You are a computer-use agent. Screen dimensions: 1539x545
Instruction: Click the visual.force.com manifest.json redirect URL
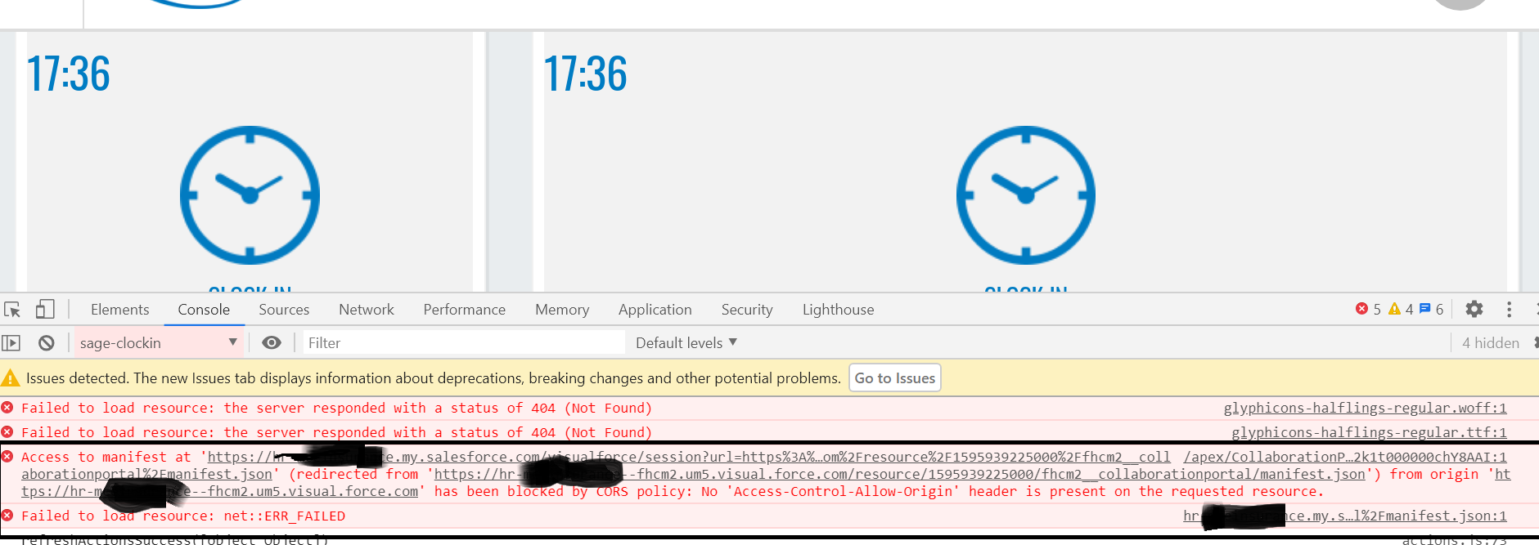click(x=899, y=475)
